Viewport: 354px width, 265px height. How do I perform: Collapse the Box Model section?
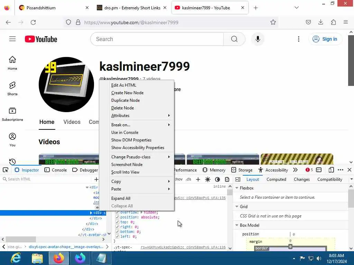pos(237,225)
